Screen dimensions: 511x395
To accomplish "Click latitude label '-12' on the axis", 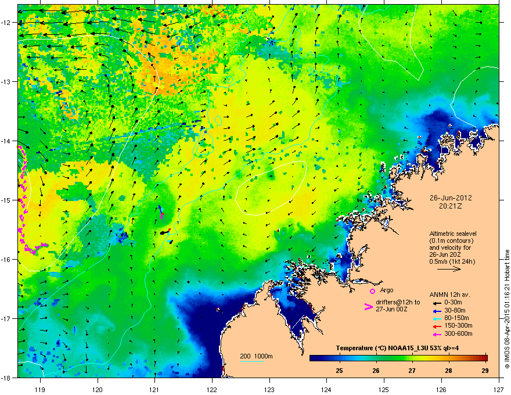I will [x=6, y=23].
